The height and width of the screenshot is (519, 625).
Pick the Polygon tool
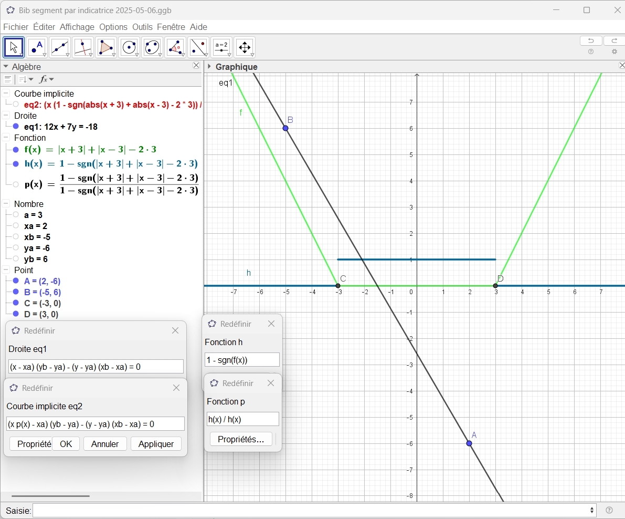pos(106,47)
